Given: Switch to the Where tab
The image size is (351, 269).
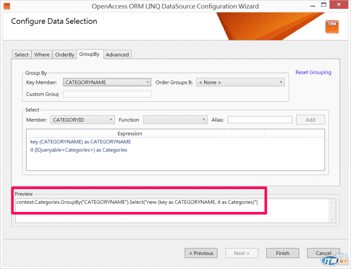Looking at the screenshot, I should click(42, 55).
